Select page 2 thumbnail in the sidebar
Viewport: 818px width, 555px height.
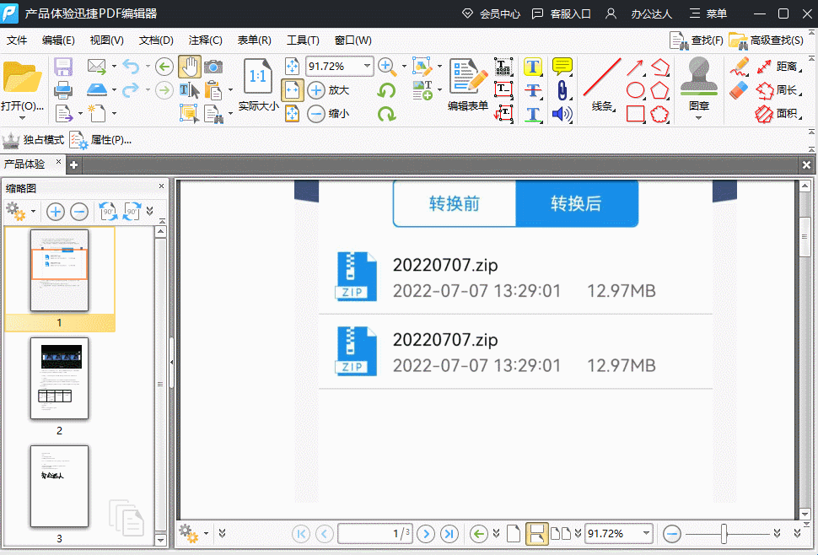click(59, 379)
